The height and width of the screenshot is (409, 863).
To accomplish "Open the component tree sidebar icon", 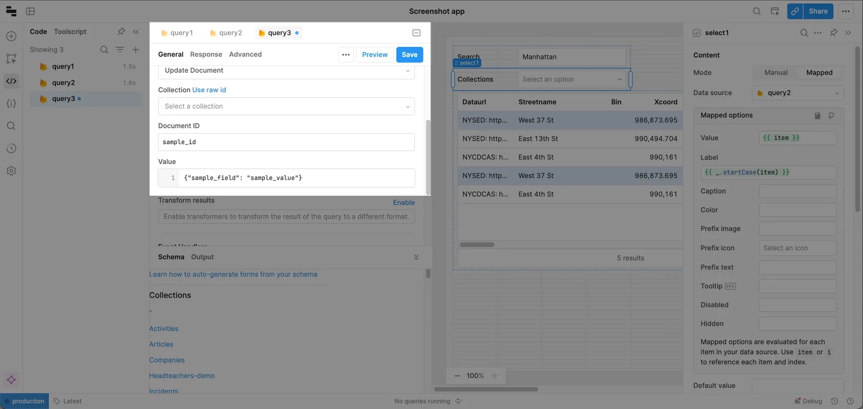I will tap(12, 58).
